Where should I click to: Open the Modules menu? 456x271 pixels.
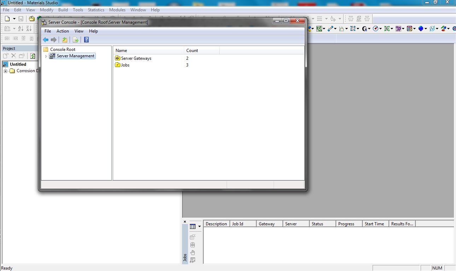coord(117,10)
